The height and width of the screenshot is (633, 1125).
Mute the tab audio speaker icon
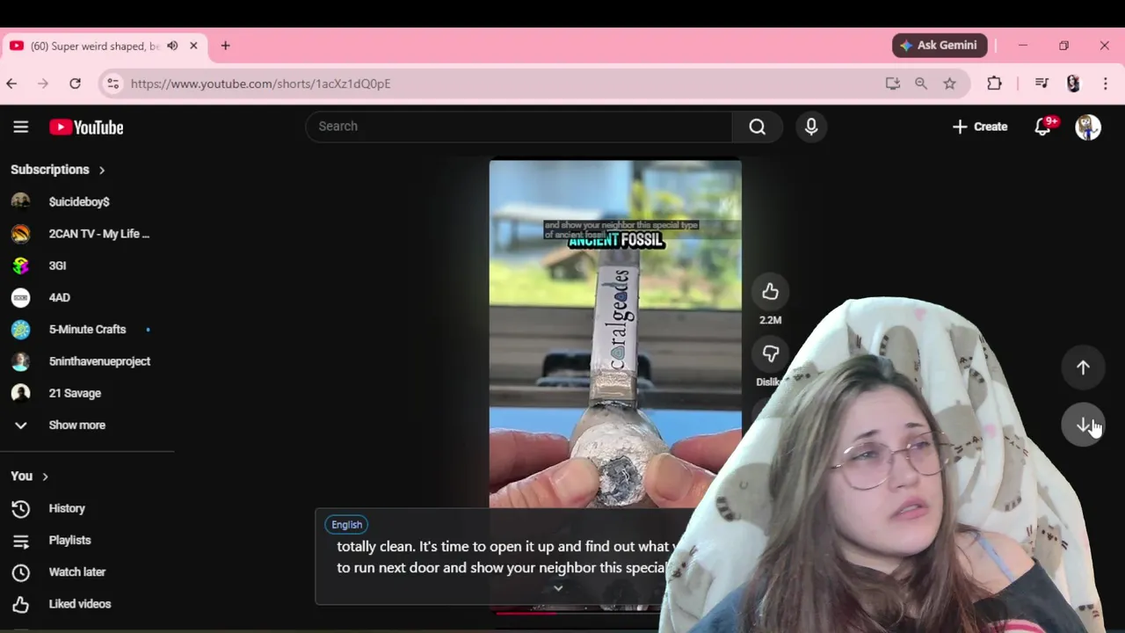point(172,46)
